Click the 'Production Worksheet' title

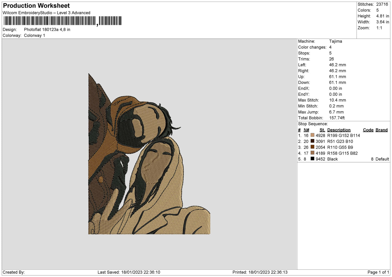(x=36, y=6)
